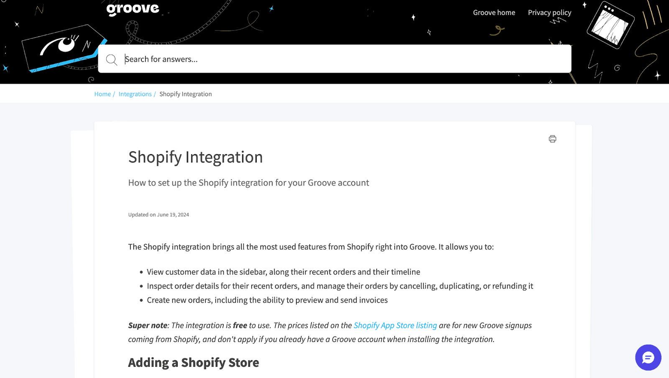The height and width of the screenshot is (378, 669).
Task: Click the bolded "Super note" text
Action: pyautogui.click(x=147, y=325)
